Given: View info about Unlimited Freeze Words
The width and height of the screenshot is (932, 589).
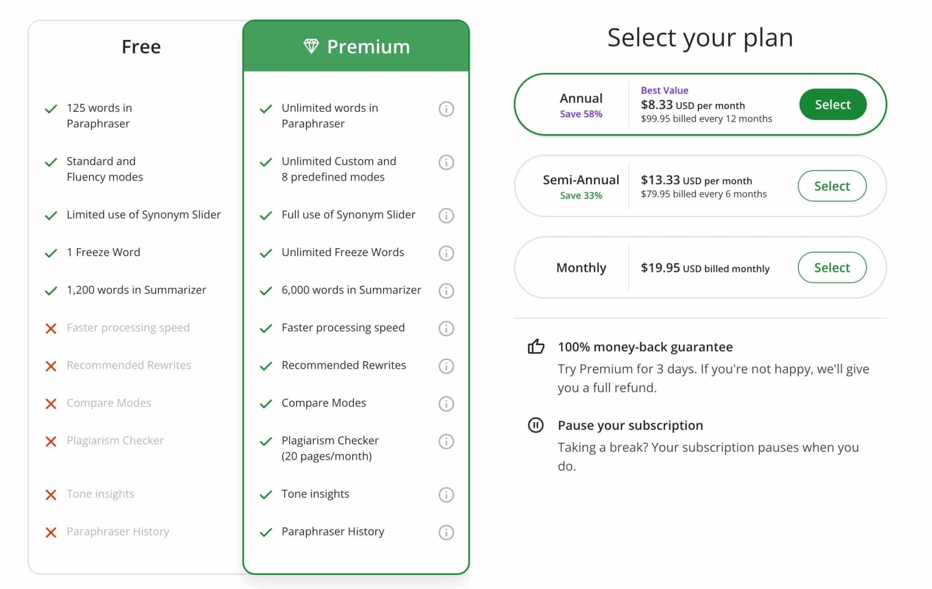Looking at the screenshot, I should [446, 253].
